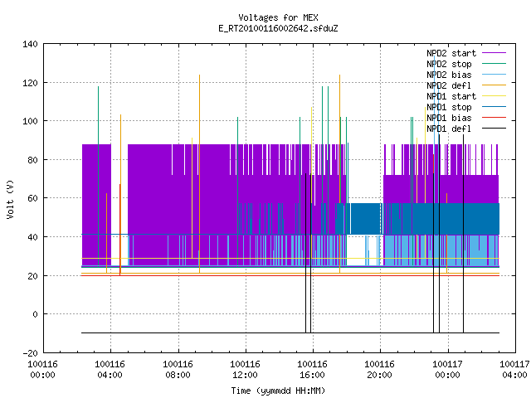This screenshot has height=398, width=531.
Task: Click the y-axis tick value -20
Action: point(30,353)
